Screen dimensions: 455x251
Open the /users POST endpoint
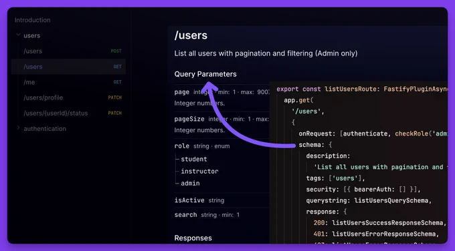click(x=68, y=51)
